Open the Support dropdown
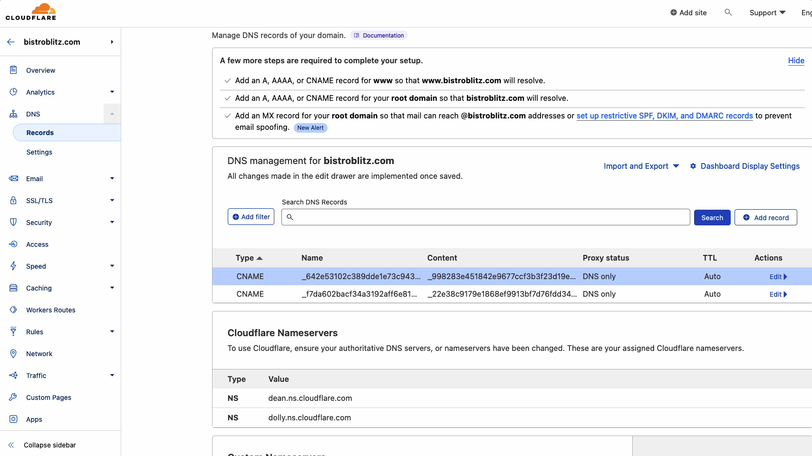The height and width of the screenshot is (456, 812). [x=767, y=12]
